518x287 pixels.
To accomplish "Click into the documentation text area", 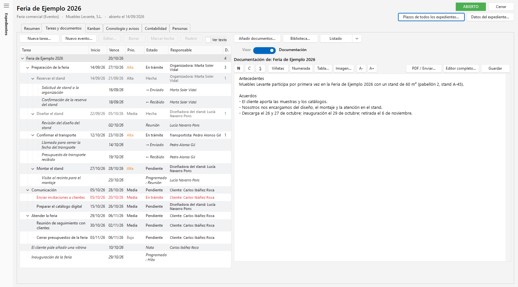I will [x=370, y=168].
